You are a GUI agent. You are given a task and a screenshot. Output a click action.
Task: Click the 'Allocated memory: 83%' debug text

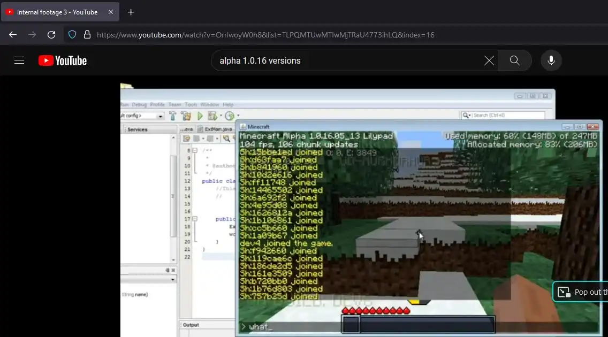532,144
